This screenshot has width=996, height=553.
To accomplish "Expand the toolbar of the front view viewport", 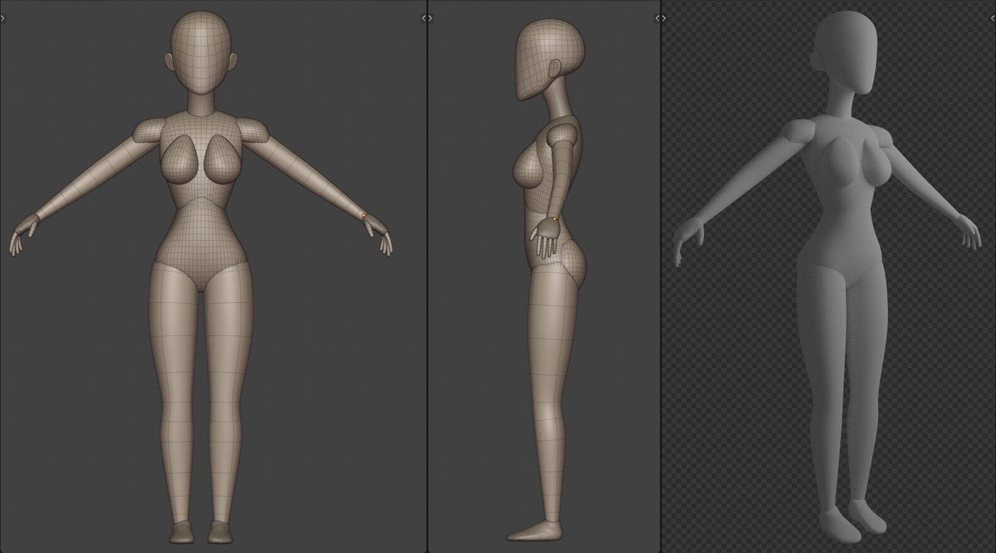I will point(3,18).
